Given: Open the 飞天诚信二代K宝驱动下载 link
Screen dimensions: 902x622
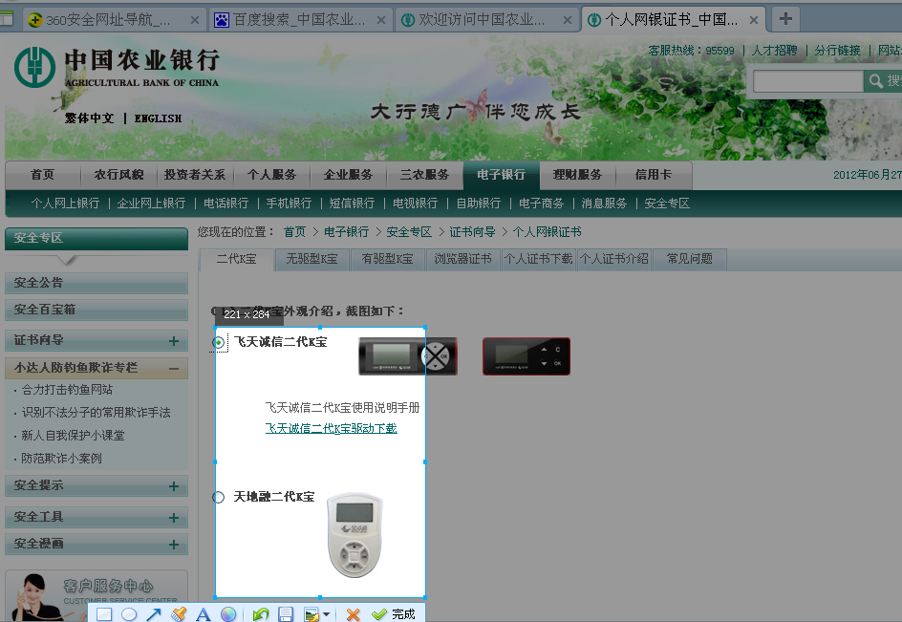Looking at the screenshot, I should tap(331, 428).
